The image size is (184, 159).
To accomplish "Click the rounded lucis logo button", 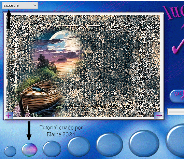I will (x=177, y=96).
